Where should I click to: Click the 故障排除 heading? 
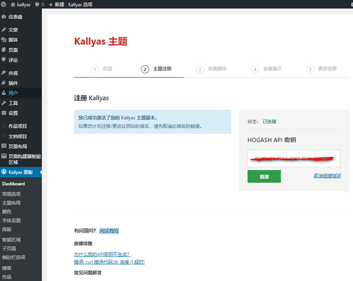coord(83,244)
